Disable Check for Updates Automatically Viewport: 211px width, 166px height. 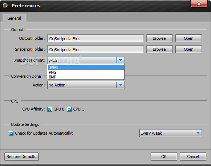coord(11,133)
